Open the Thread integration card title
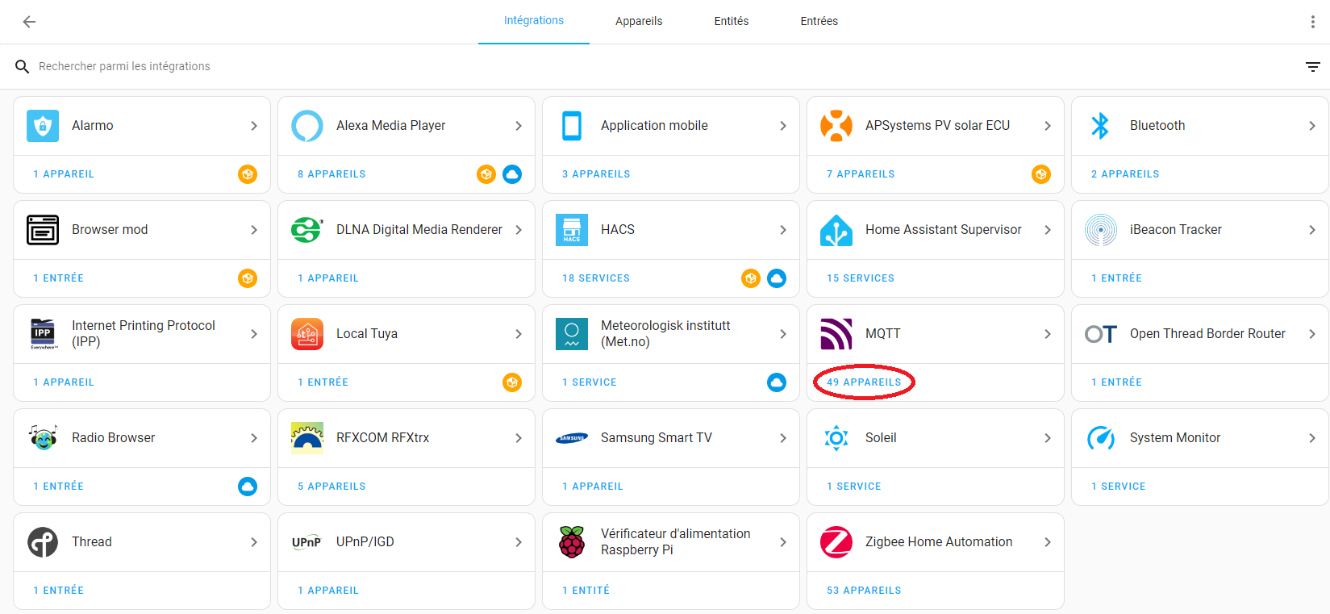The image size is (1330, 614). (92, 542)
